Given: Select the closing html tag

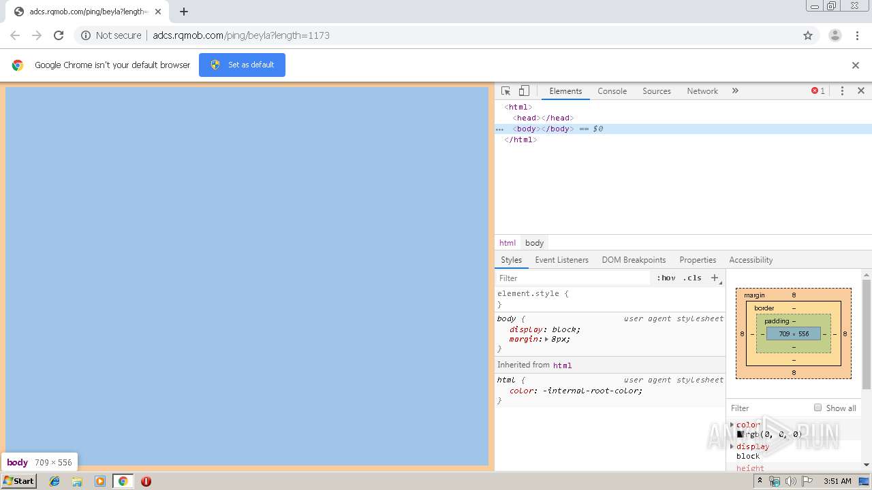Looking at the screenshot, I should click(520, 140).
